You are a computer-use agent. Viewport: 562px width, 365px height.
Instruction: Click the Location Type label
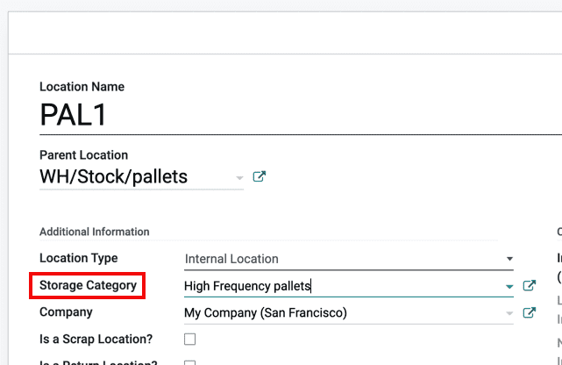point(78,258)
